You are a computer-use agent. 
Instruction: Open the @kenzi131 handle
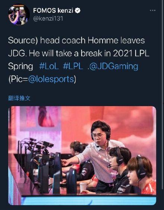[x=48, y=18]
